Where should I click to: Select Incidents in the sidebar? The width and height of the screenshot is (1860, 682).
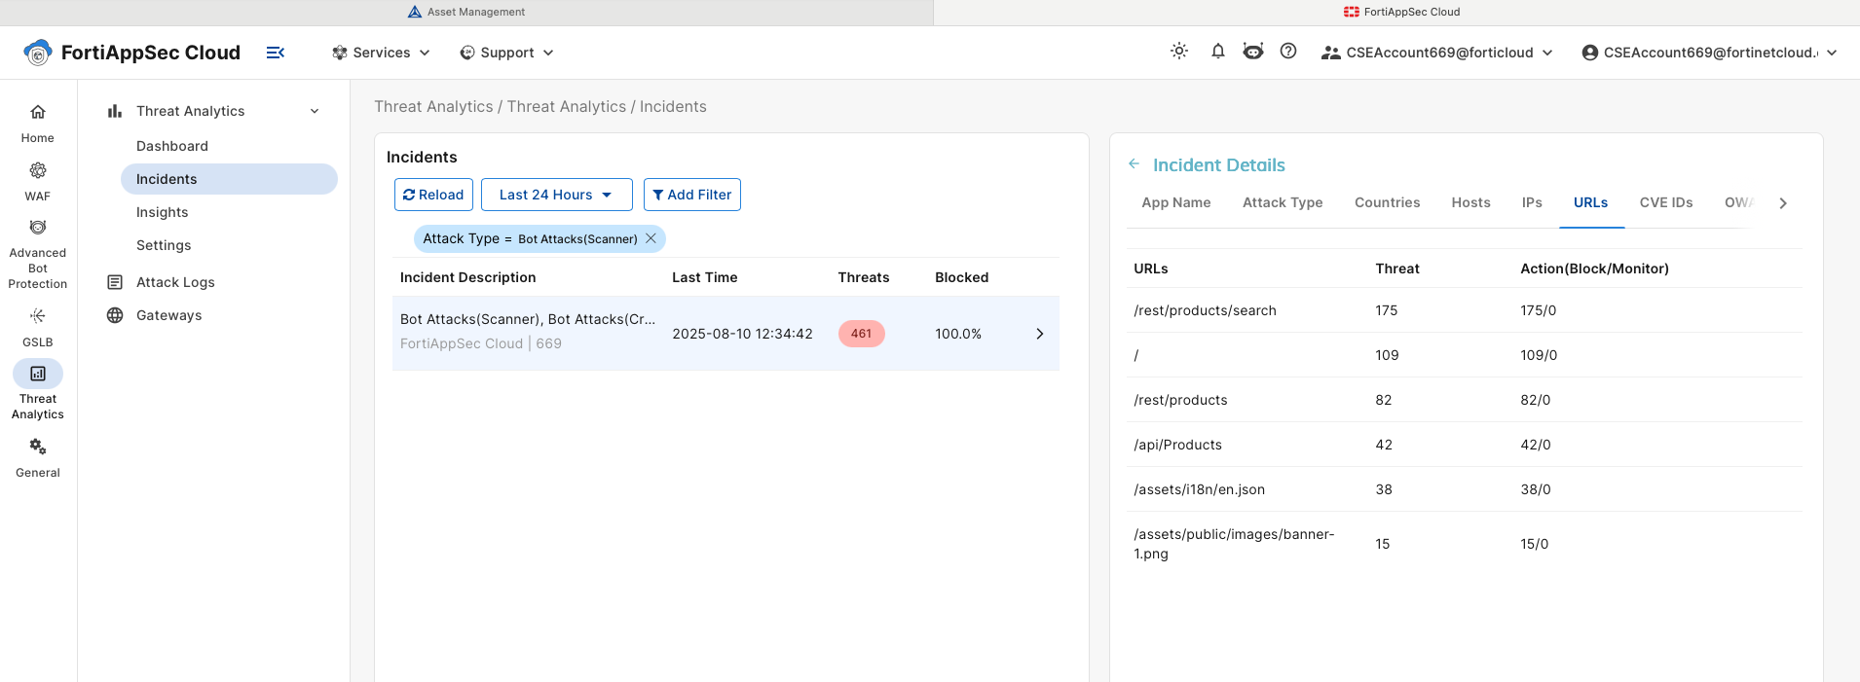point(229,179)
